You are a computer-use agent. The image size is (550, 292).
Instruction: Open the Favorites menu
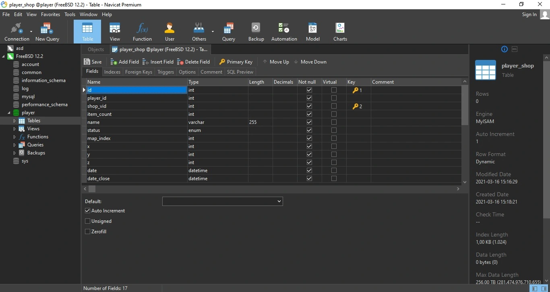tap(50, 14)
